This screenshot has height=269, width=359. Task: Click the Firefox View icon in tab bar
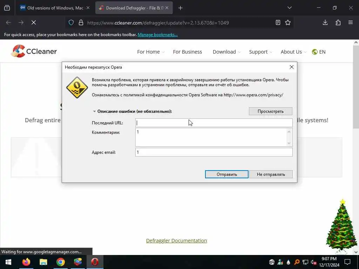click(x=7, y=8)
